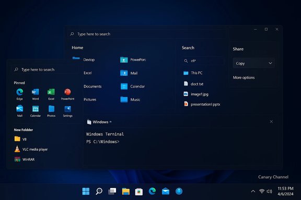
Task: Select This PC in Search results
Action: [x=193, y=73]
